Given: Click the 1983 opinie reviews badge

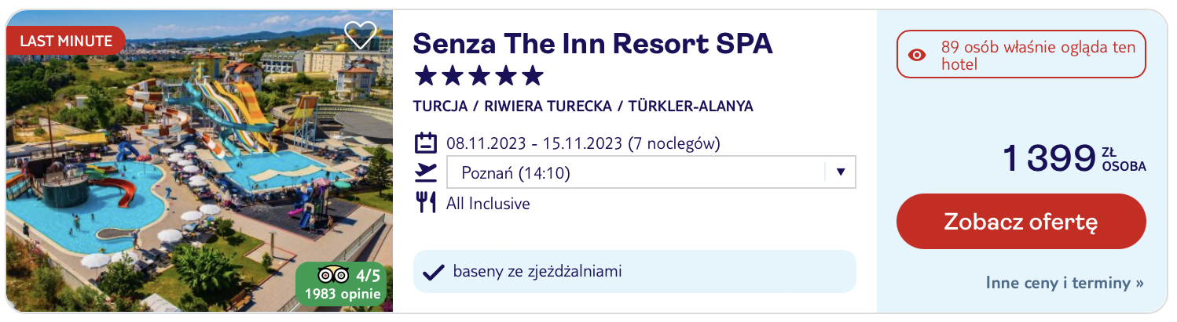Looking at the screenshot, I should 341,284.
